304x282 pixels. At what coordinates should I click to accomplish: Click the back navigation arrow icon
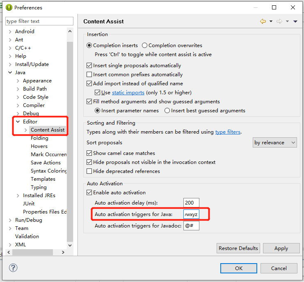pyautogui.click(x=263, y=21)
